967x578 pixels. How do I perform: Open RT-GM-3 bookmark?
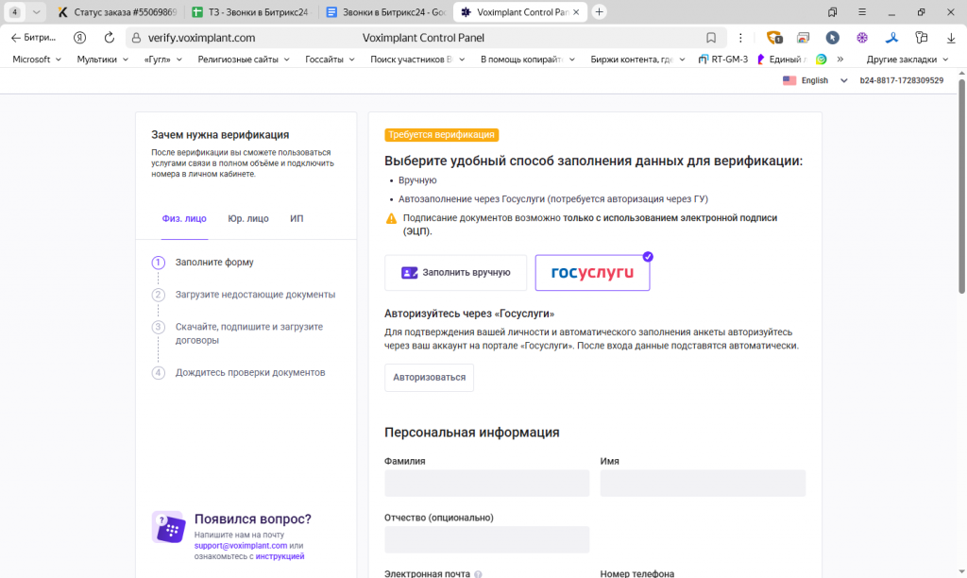pos(722,59)
